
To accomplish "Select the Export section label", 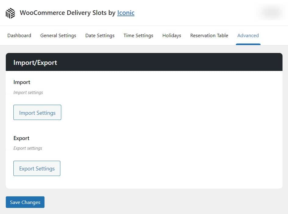I will click(21, 138).
